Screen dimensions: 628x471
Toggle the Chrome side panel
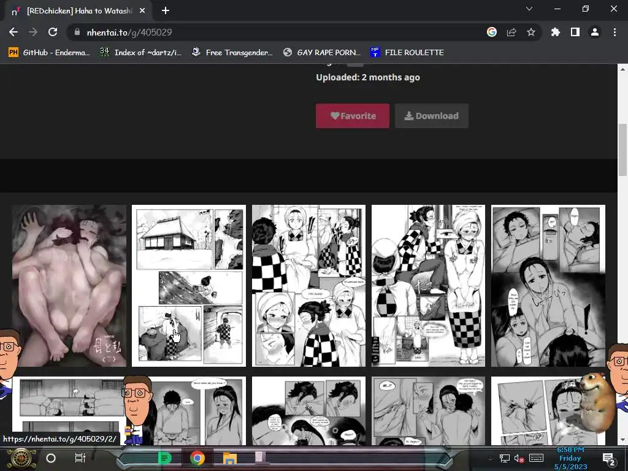pos(575,32)
